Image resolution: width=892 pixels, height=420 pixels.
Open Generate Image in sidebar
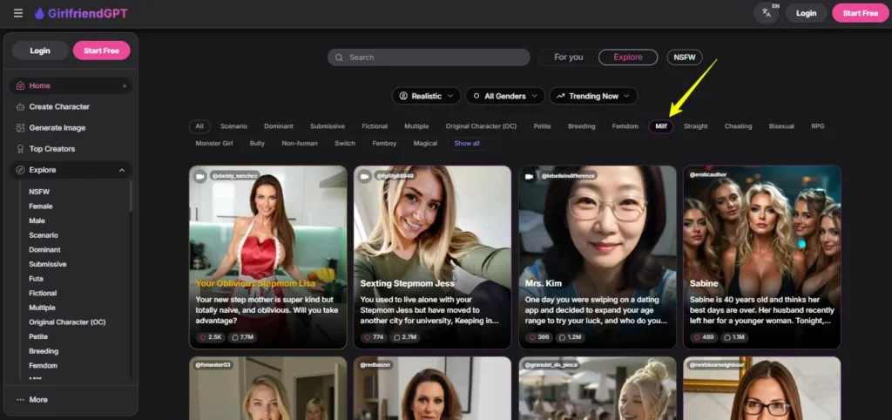[71, 128]
